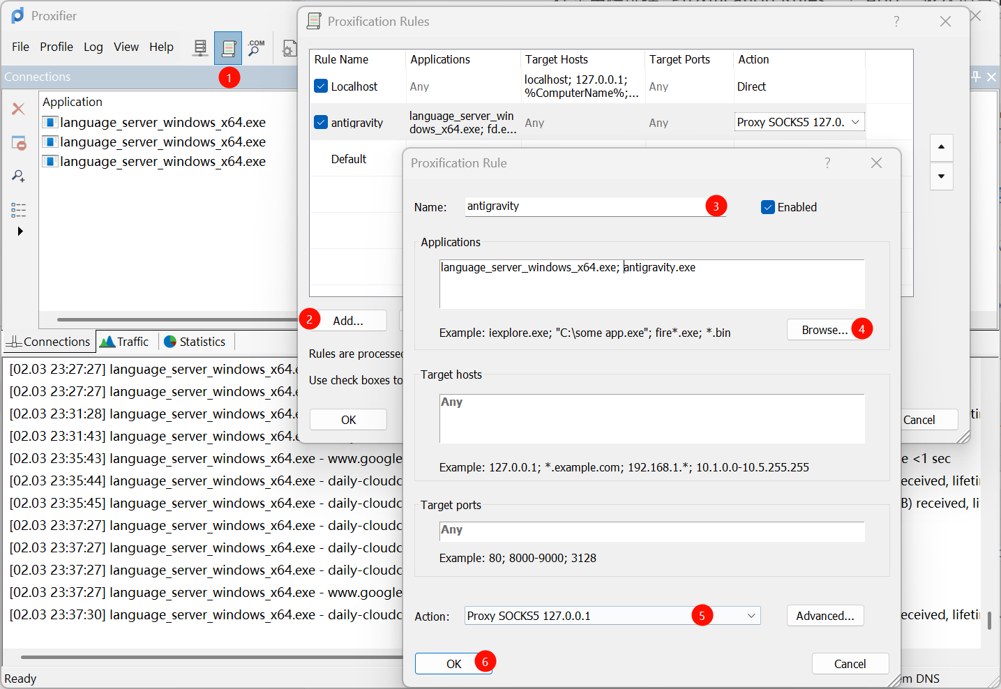Click the window-with-red-minus icon in Connections sidebar

coord(19,143)
